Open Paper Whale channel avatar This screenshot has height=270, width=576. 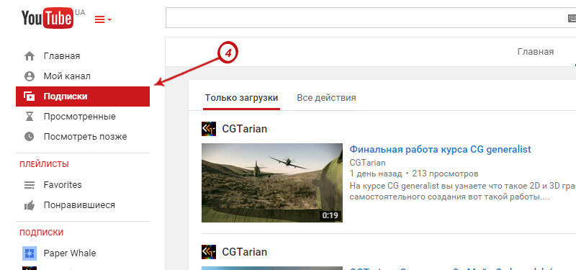point(29,253)
